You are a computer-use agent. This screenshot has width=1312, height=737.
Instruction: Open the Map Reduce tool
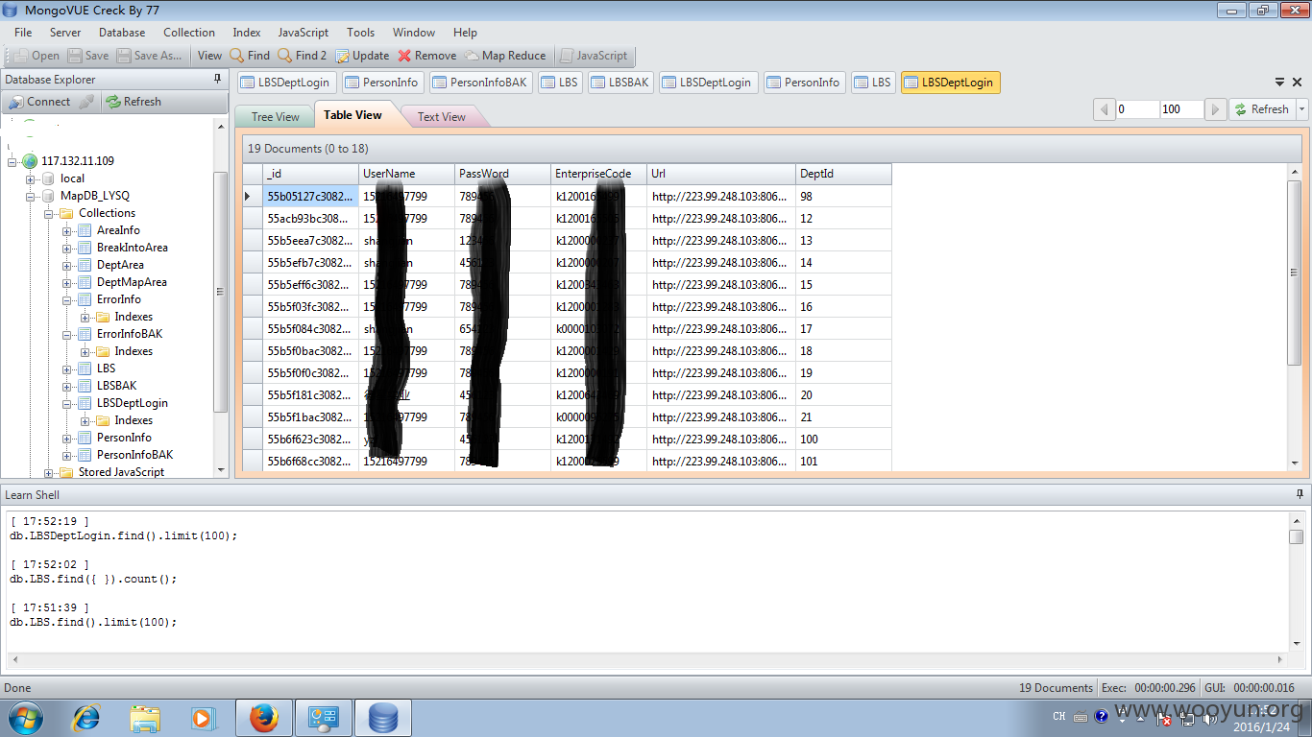[505, 56]
